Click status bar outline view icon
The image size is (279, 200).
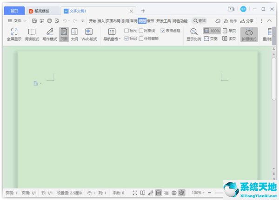point(166,193)
